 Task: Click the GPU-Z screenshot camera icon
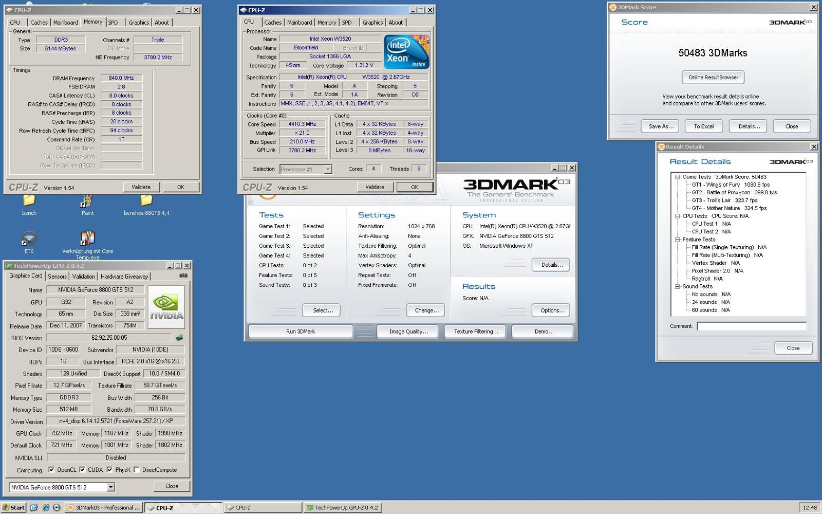(183, 276)
